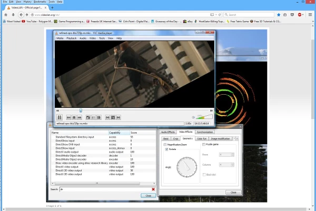Image resolution: width=316 pixels, height=211 pixels.
Task: Bookmark this page with the blue star
Action: pos(279,15)
